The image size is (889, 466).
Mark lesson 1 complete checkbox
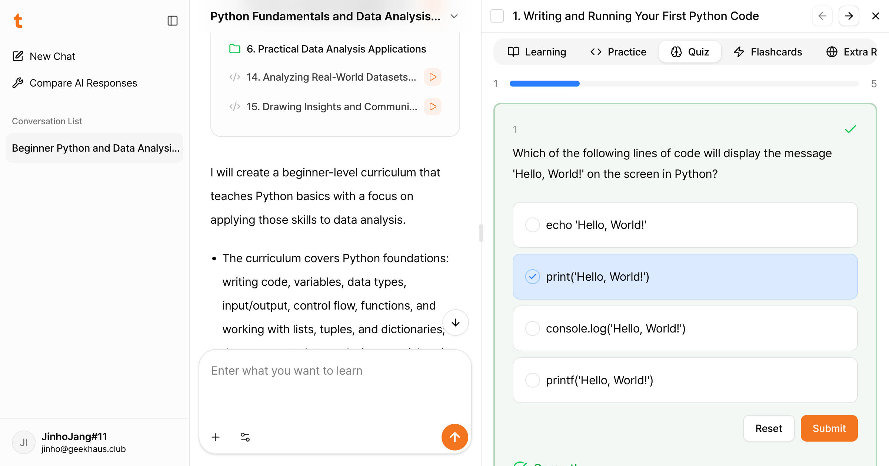click(497, 16)
